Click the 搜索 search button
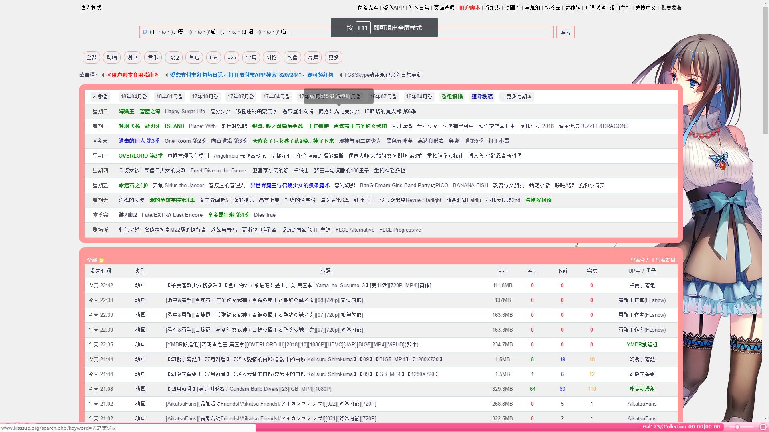The width and height of the screenshot is (769, 432). coord(566,32)
